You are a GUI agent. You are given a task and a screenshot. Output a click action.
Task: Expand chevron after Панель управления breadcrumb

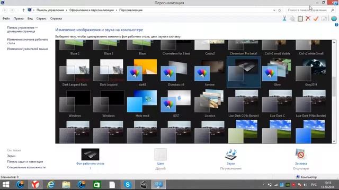(66, 10)
